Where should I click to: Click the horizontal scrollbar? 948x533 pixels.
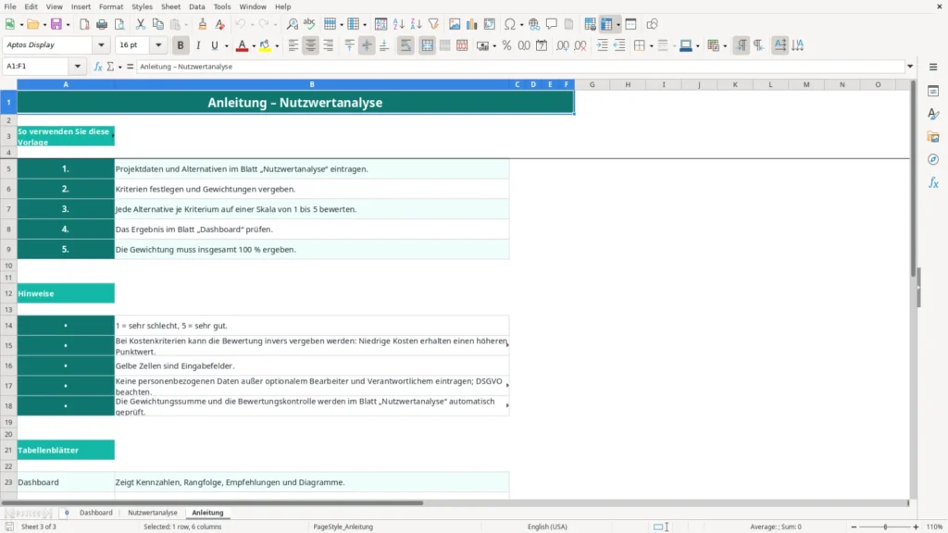[212, 502]
